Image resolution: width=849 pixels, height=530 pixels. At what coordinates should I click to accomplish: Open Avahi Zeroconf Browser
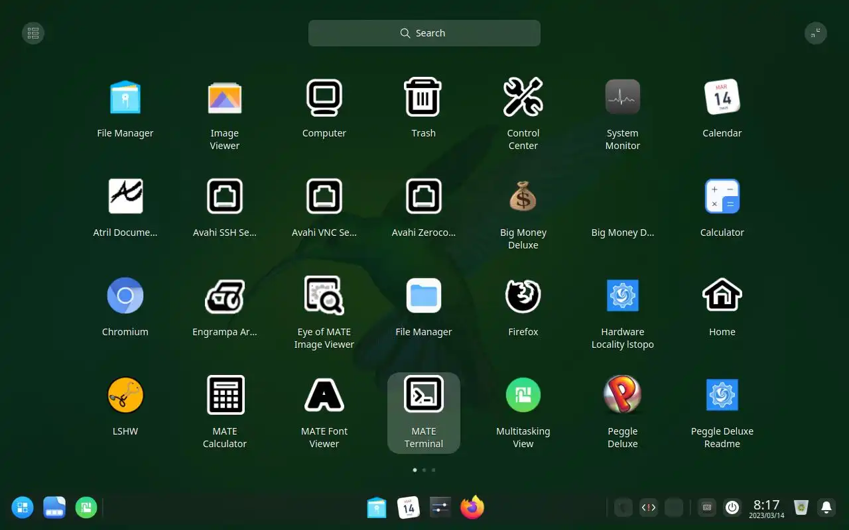424,197
